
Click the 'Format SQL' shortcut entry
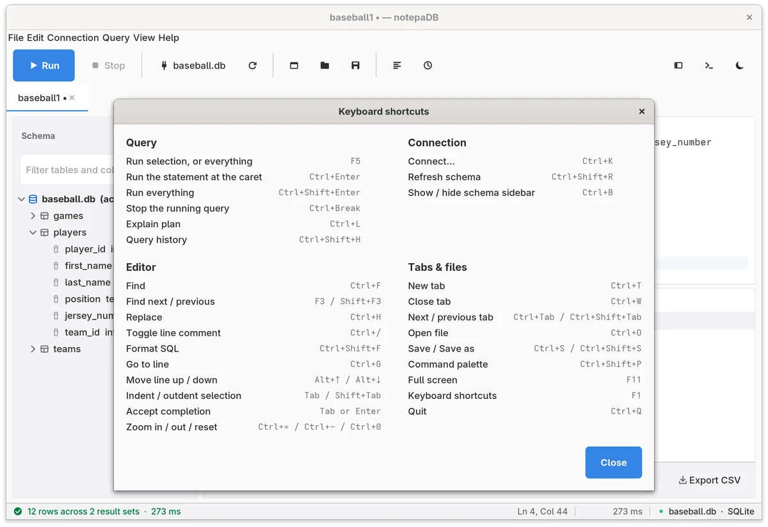tap(253, 348)
